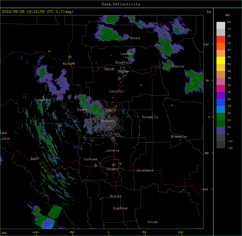Viewport: 242px width, 236px height.
Task: Click the -50 tick on bottom horizontal axis
Action: [x=72, y=232]
